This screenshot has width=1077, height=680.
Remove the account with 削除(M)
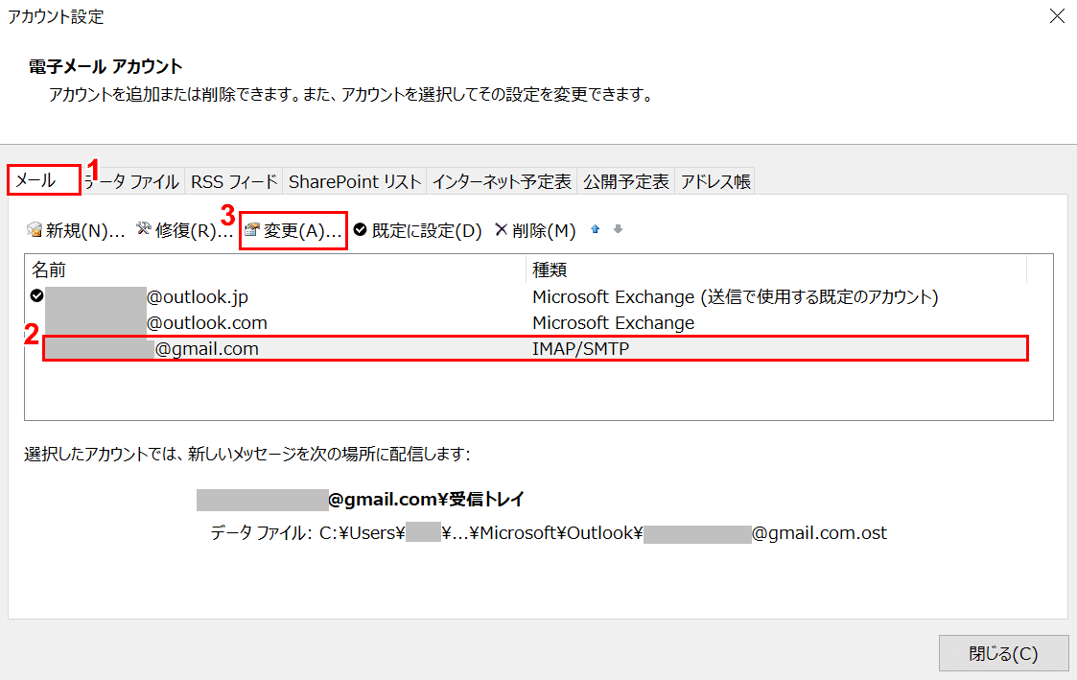point(535,230)
